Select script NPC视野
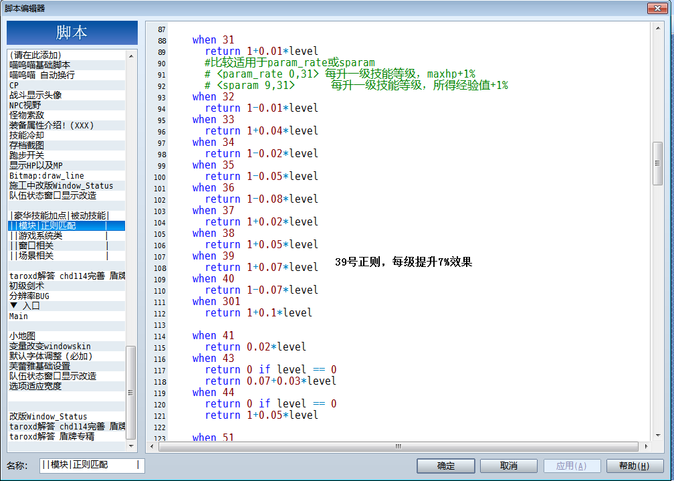 point(67,105)
